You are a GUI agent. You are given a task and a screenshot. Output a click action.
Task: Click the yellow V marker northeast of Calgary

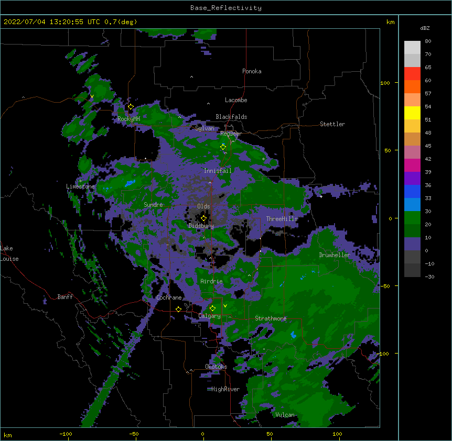click(x=225, y=306)
